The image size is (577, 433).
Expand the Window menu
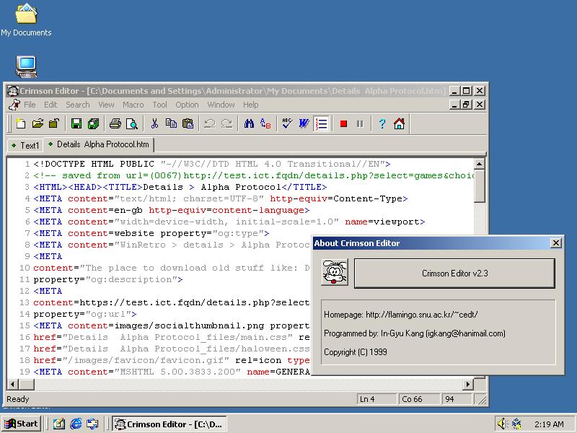221,105
